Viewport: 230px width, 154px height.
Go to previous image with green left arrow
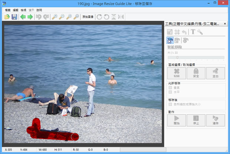coord(23,17)
